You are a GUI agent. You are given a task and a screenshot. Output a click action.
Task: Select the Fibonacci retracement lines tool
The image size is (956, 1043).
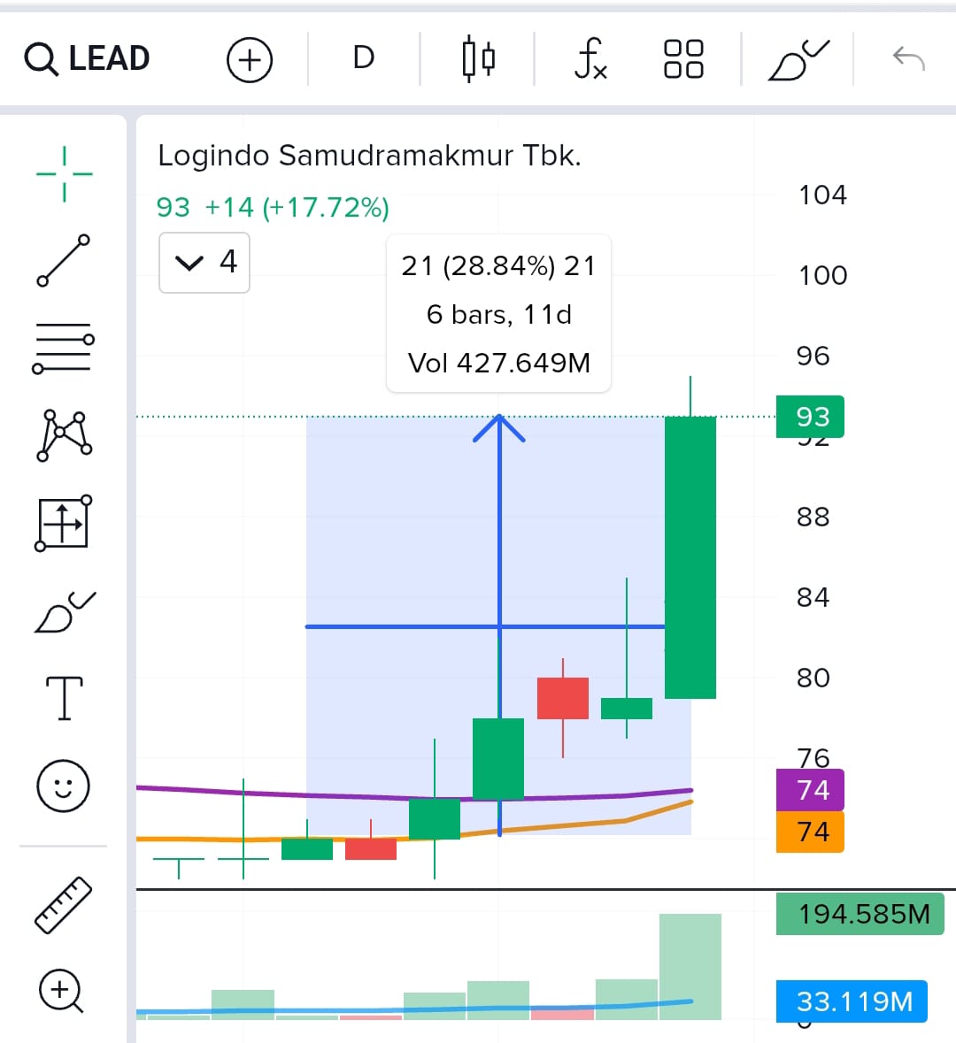click(x=63, y=348)
